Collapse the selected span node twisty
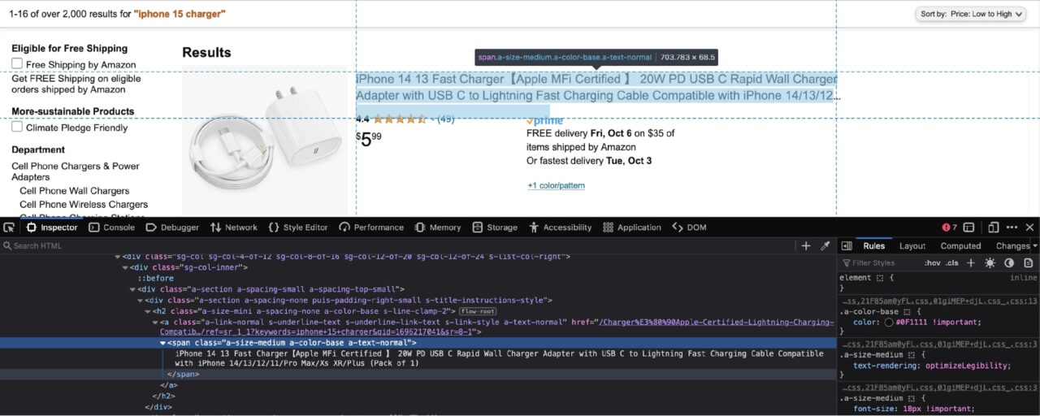 click(x=162, y=343)
